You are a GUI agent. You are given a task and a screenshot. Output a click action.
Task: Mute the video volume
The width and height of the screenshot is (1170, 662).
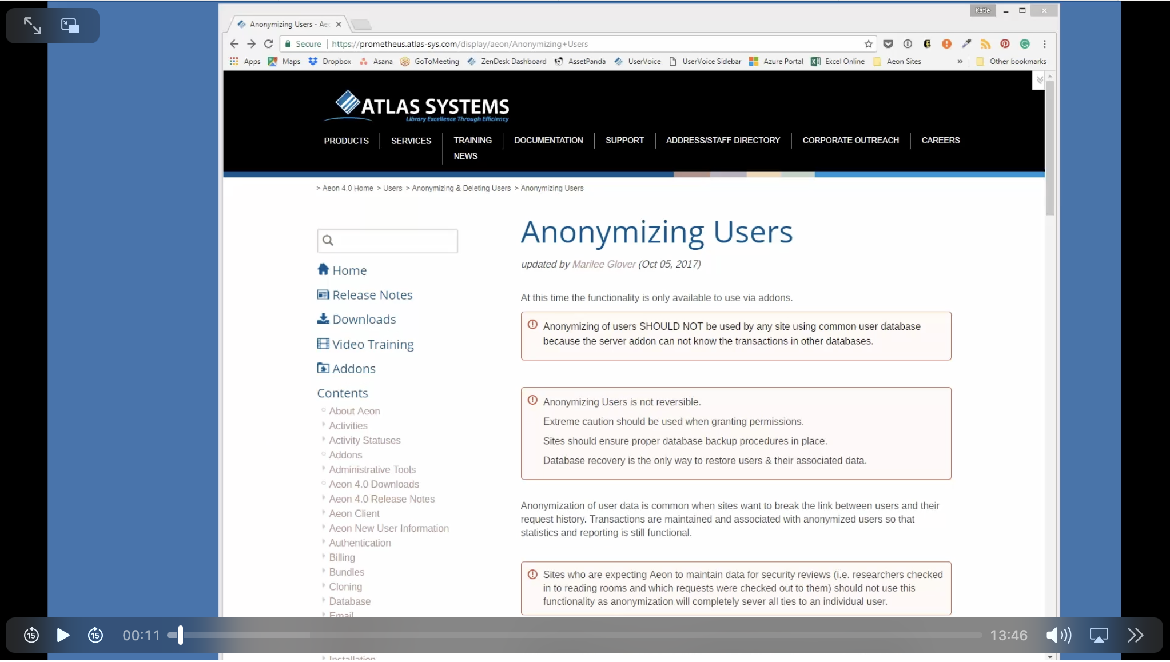1057,635
